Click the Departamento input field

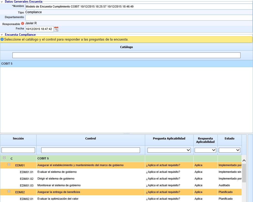click(x=138, y=18)
